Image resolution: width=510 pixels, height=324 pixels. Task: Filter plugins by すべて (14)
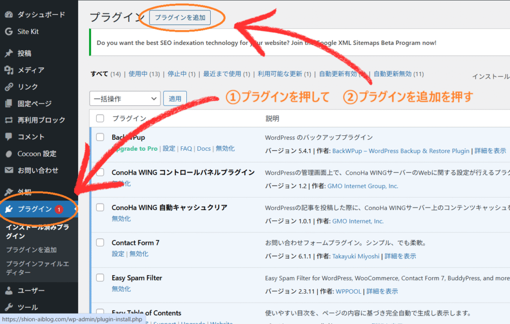[x=106, y=74]
